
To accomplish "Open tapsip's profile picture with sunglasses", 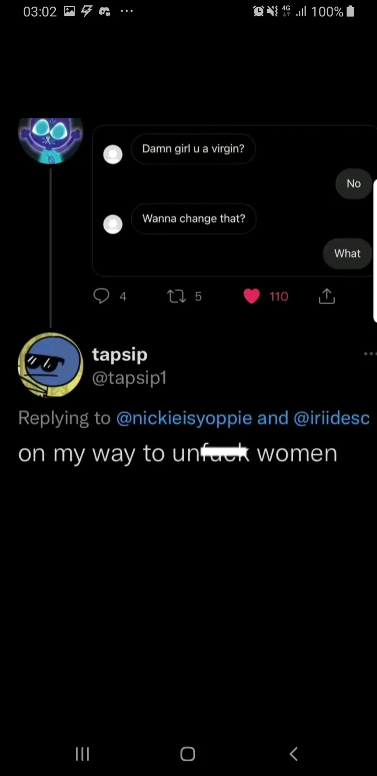I will coord(50,365).
